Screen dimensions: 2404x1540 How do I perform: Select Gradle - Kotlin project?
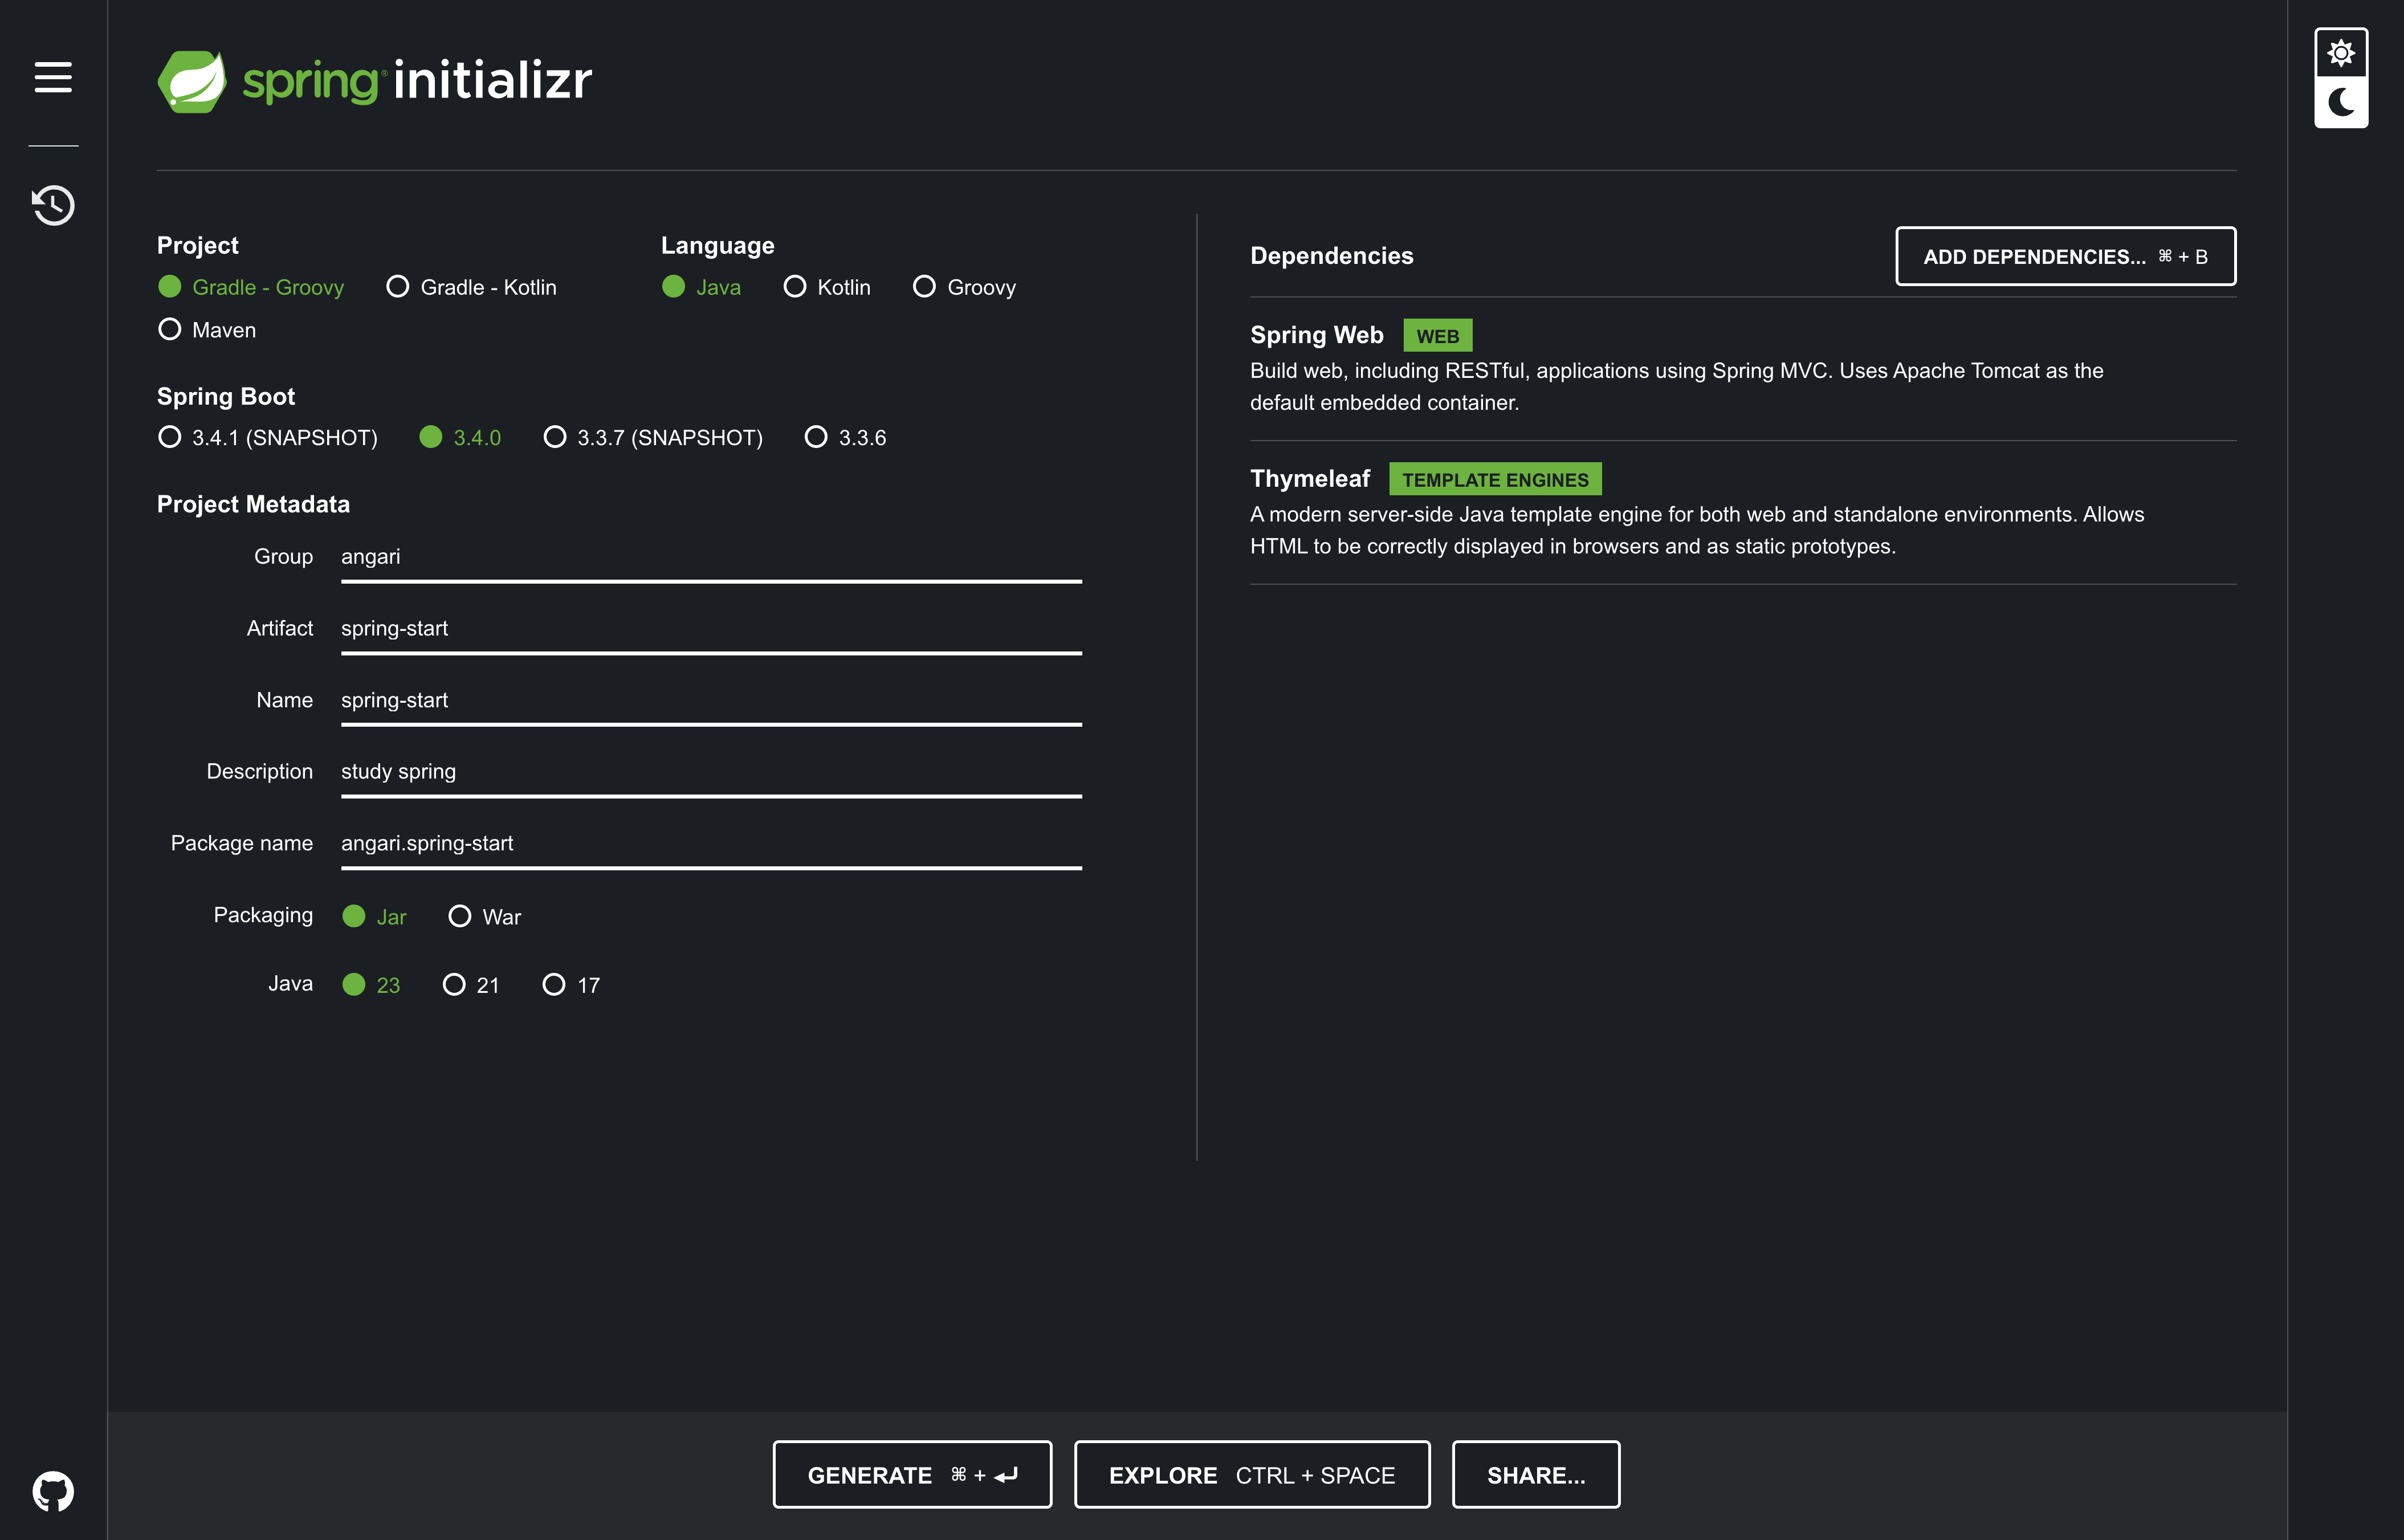pos(471,287)
